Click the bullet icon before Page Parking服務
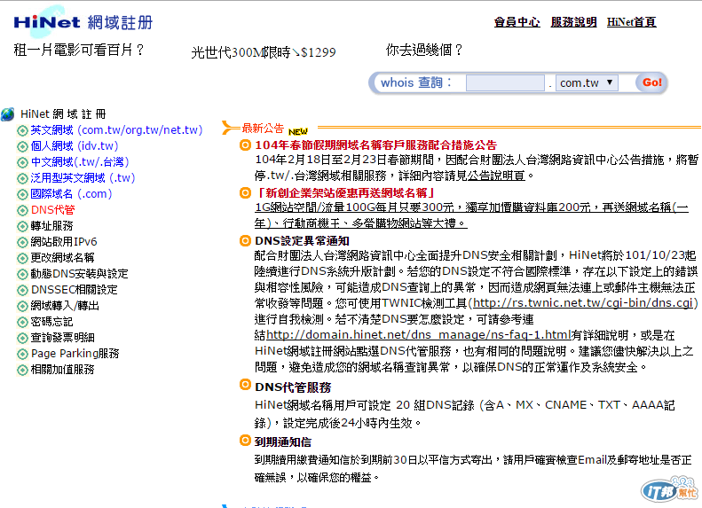This screenshot has width=702, height=508. pyautogui.click(x=22, y=354)
